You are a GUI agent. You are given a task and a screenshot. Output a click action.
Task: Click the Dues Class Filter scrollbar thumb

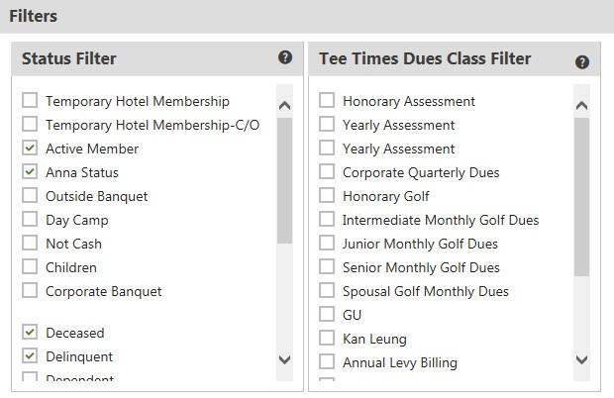[582, 197]
